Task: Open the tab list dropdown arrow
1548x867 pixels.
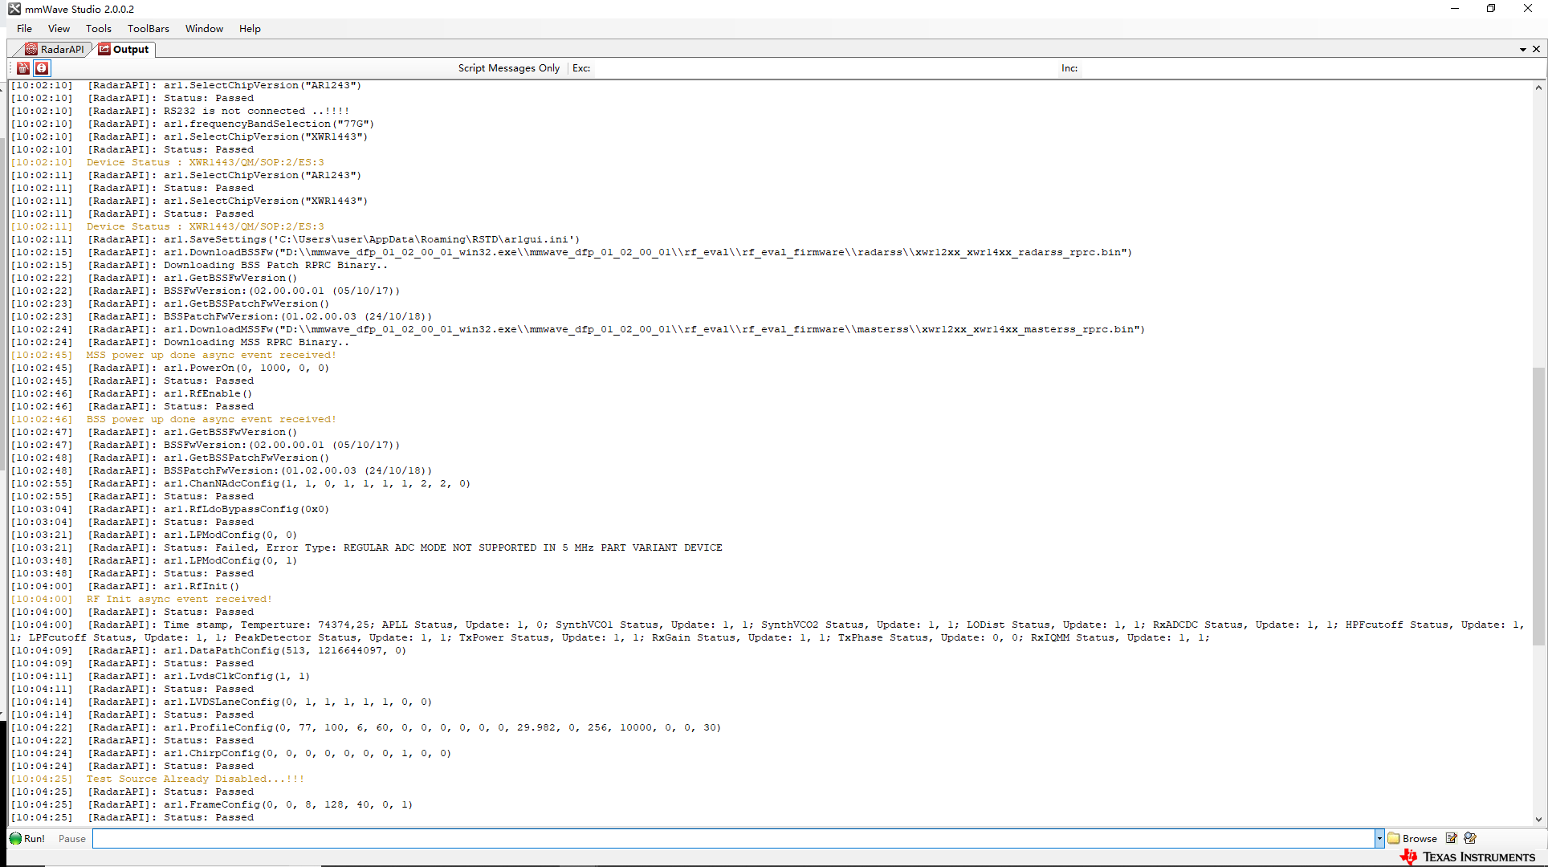Action: point(1522,49)
